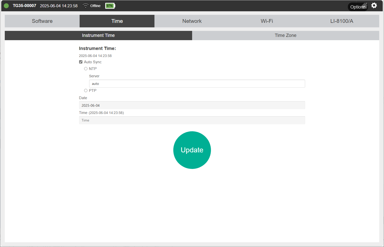This screenshot has height=247, width=384.
Task: Click the Date field showing 2025-06-04
Action: (192, 105)
